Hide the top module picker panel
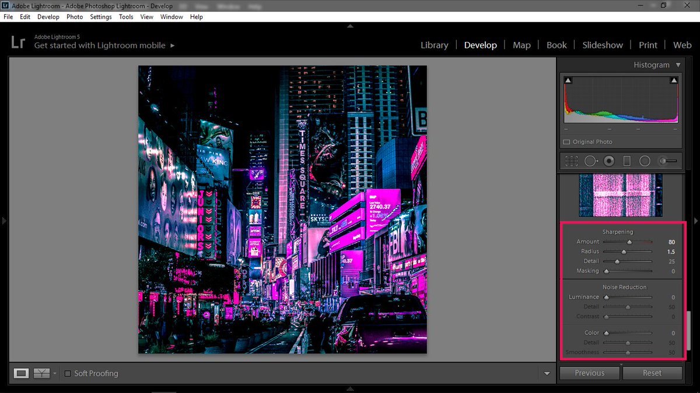The height and width of the screenshot is (393, 700). click(x=350, y=26)
